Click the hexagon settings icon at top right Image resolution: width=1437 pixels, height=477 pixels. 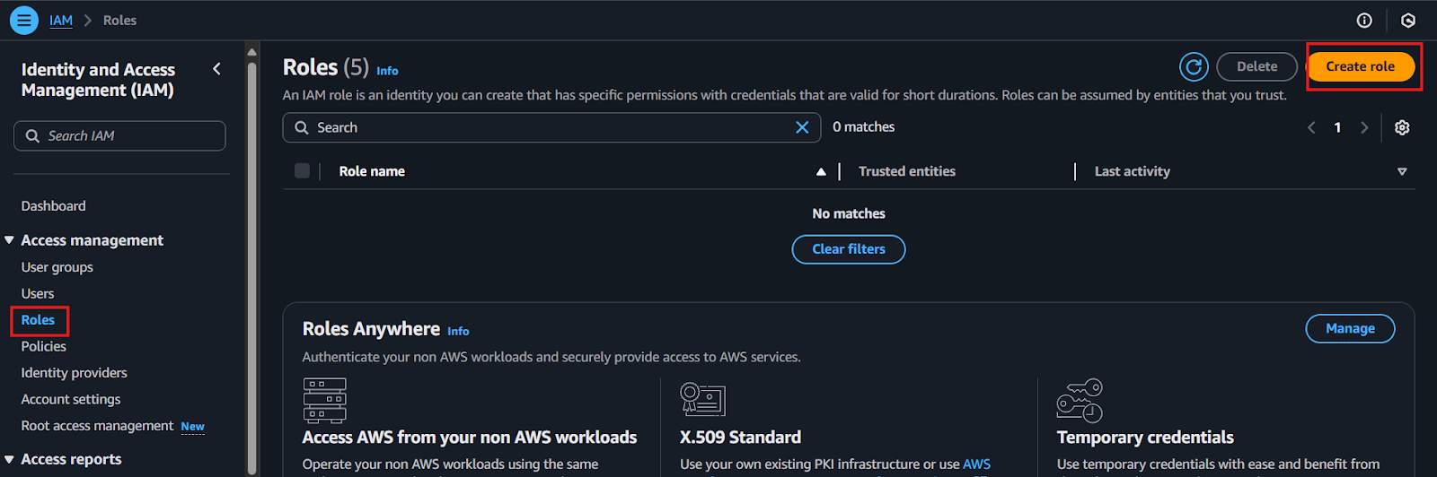[1408, 20]
